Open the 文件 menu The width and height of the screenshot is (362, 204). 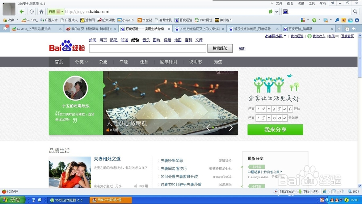point(279,3)
